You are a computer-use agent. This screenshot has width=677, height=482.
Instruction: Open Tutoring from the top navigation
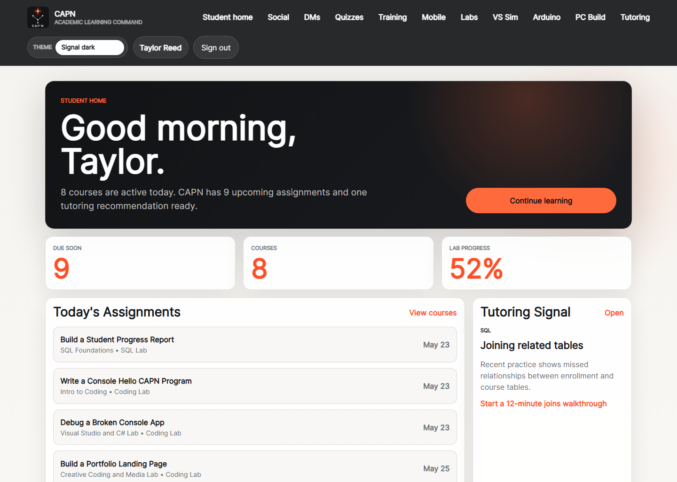635,17
